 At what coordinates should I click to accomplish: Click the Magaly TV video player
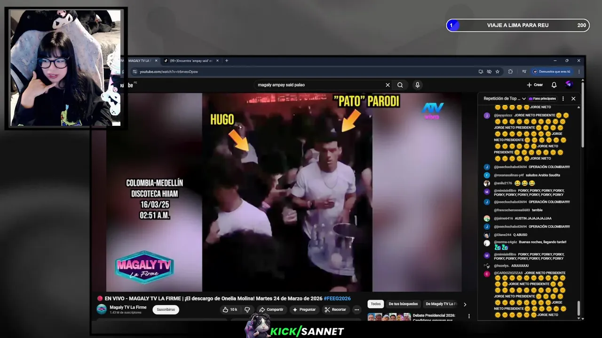284,192
